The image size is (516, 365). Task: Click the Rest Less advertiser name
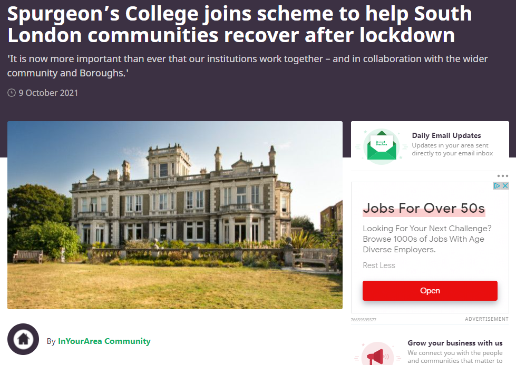click(379, 265)
